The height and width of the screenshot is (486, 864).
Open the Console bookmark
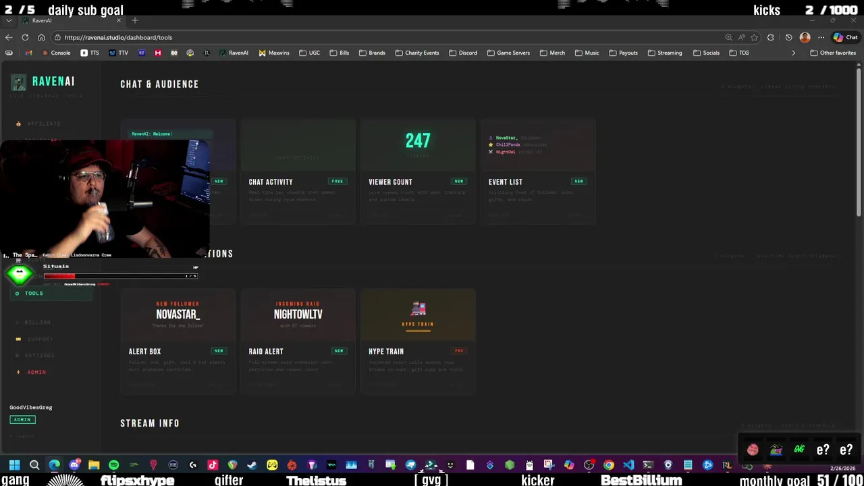coord(56,53)
